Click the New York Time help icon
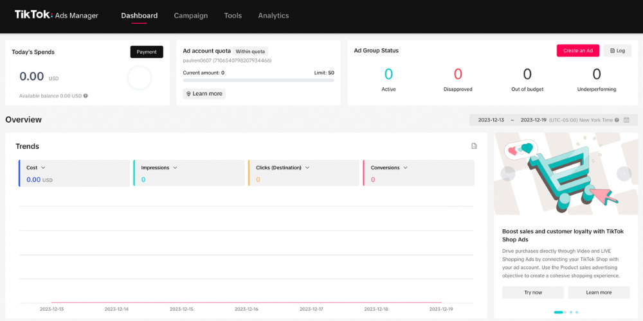643x321 pixels. [617, 120]
